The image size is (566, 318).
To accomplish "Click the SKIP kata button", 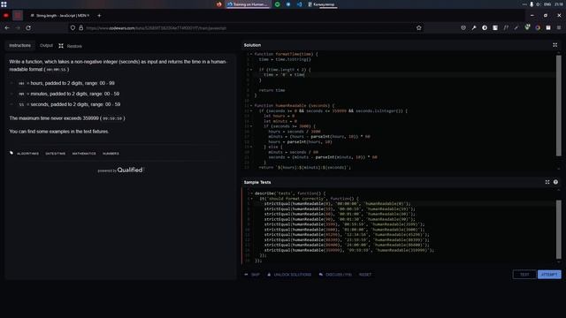I will tap(252, 275).
